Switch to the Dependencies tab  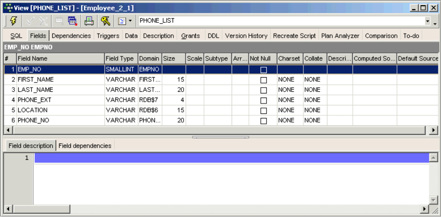pos(71,35)
